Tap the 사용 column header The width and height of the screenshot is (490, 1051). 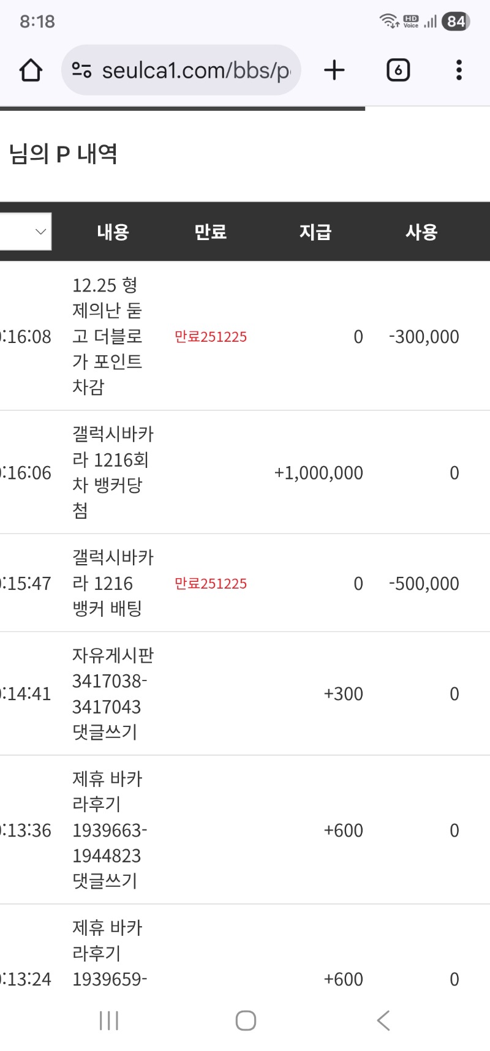[x=421, y=232]
